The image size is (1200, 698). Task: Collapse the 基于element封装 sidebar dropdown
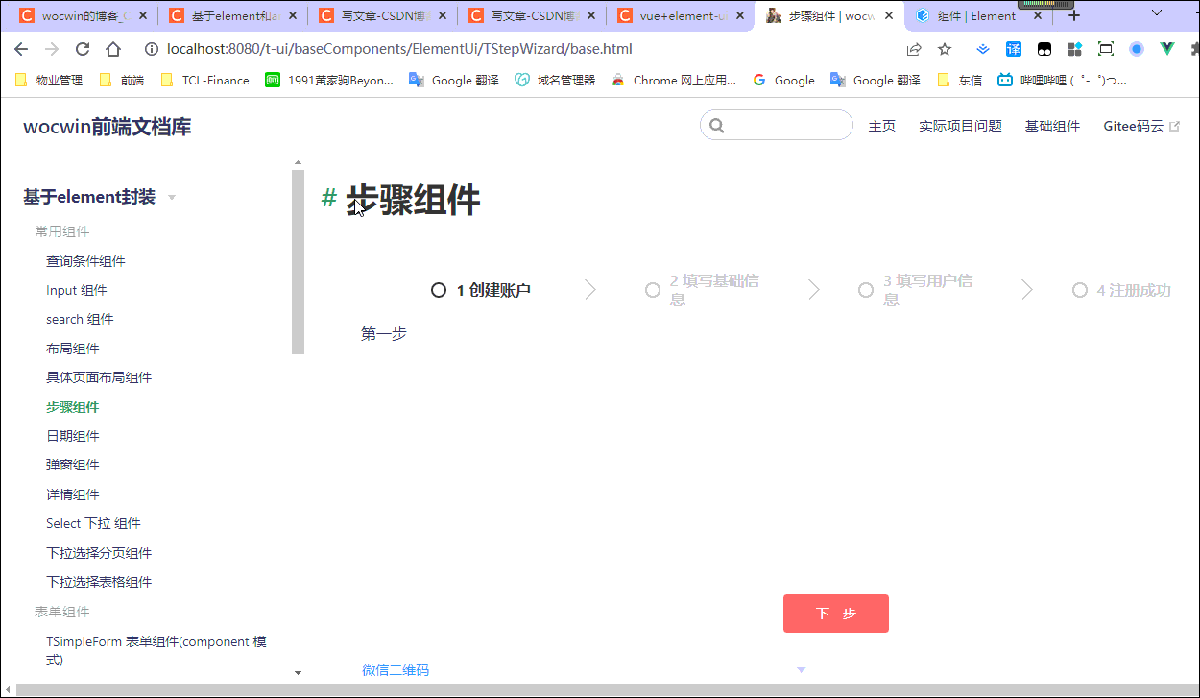171,197
